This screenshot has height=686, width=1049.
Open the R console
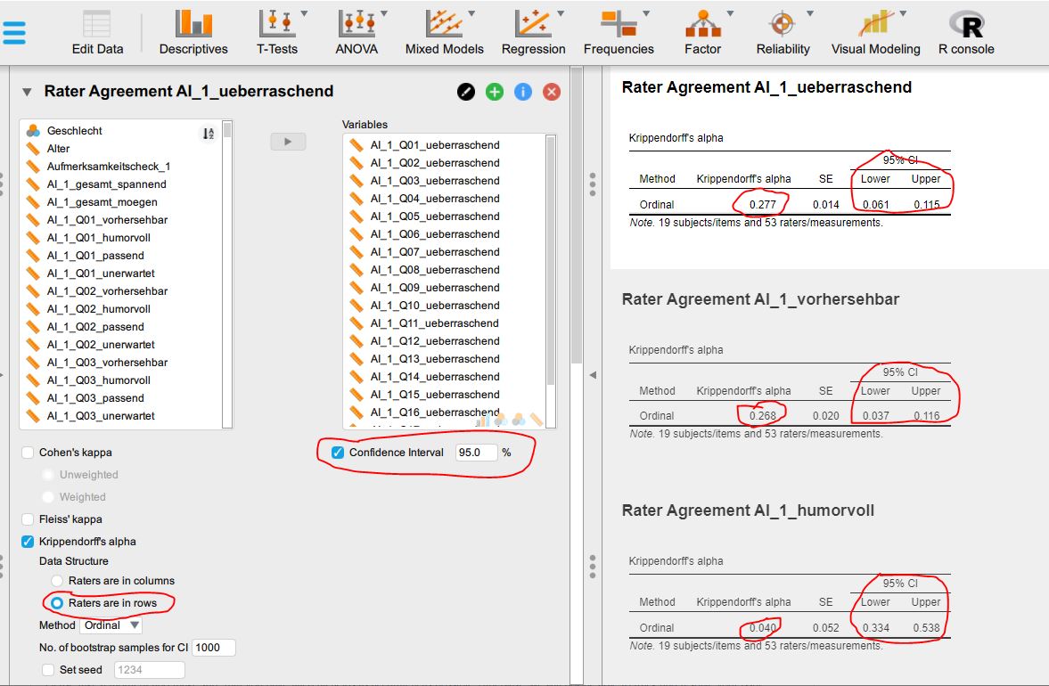pyautogui.click(x=965, y=27)
